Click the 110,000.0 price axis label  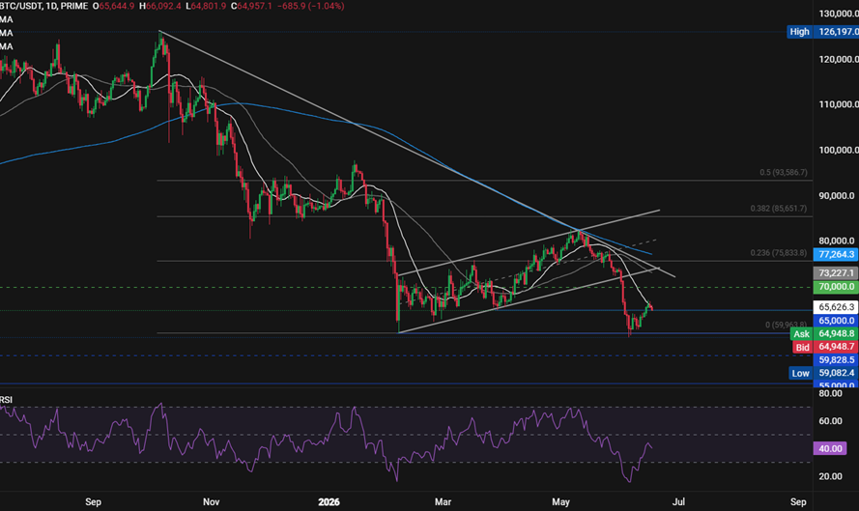pos(838,104)
